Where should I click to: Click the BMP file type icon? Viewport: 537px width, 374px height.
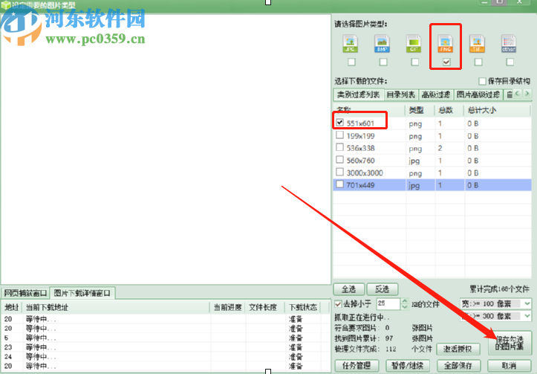point(383,44)
